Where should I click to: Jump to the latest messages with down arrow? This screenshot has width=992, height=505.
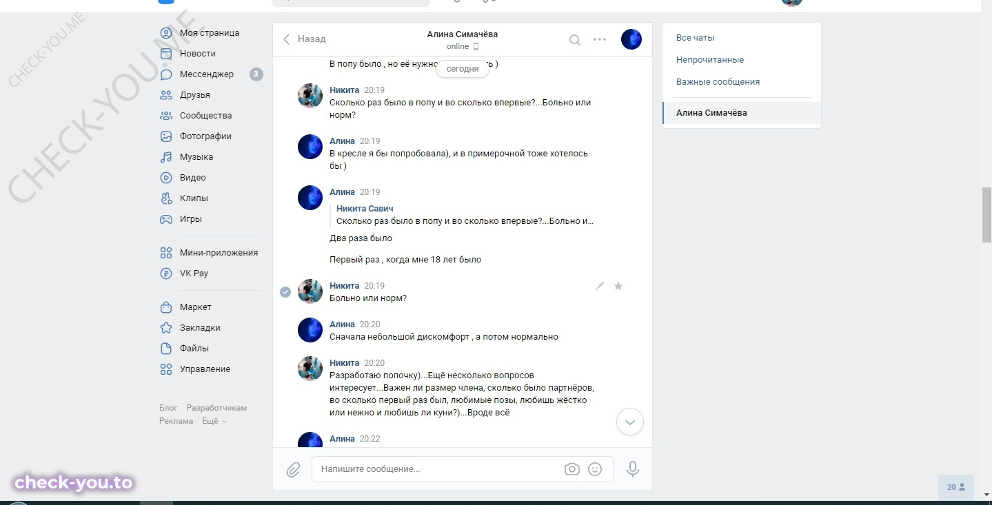[630, 422]
